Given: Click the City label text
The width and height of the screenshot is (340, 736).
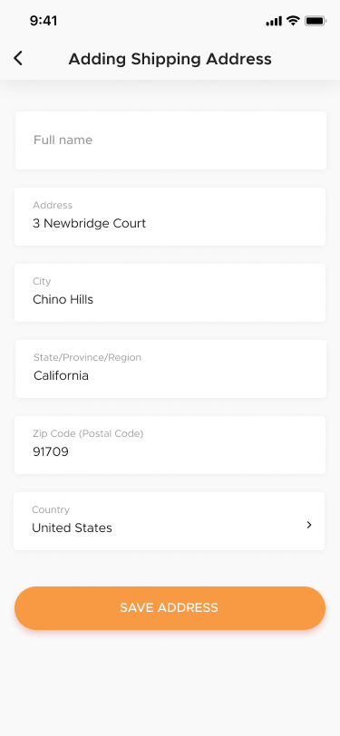Looking at the screenshot, I should [x=42, y=281].
